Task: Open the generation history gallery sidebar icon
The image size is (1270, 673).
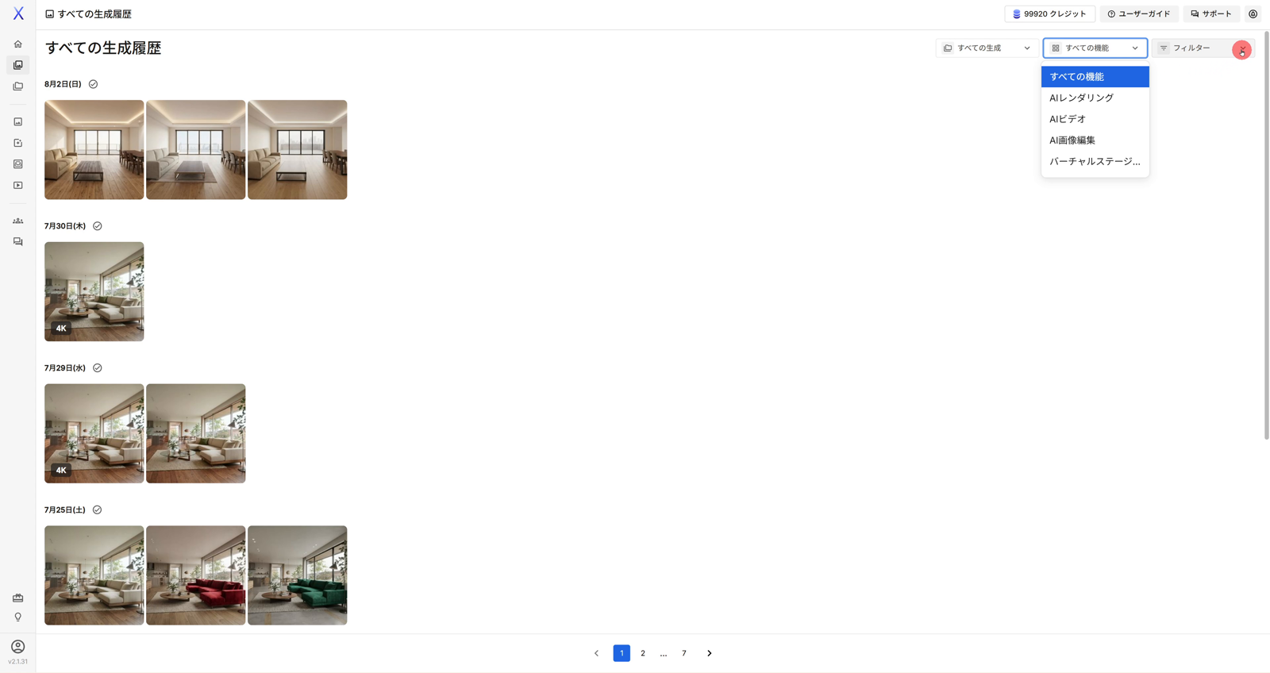Action: pos(17,65)
